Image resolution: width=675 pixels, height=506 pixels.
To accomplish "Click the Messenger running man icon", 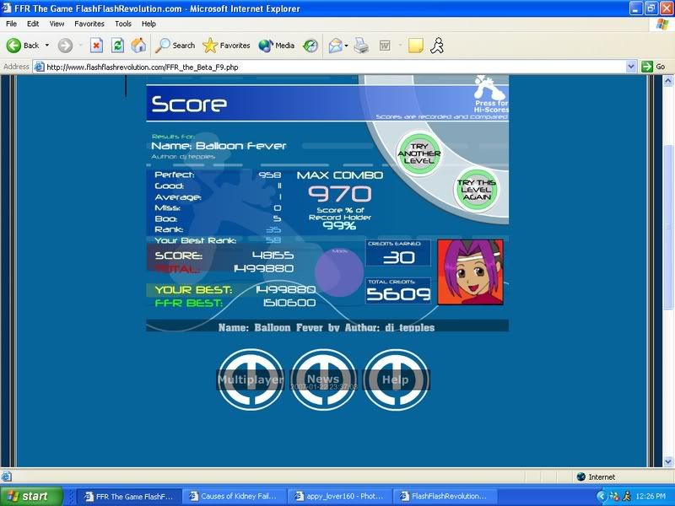I will coord(437,46).
